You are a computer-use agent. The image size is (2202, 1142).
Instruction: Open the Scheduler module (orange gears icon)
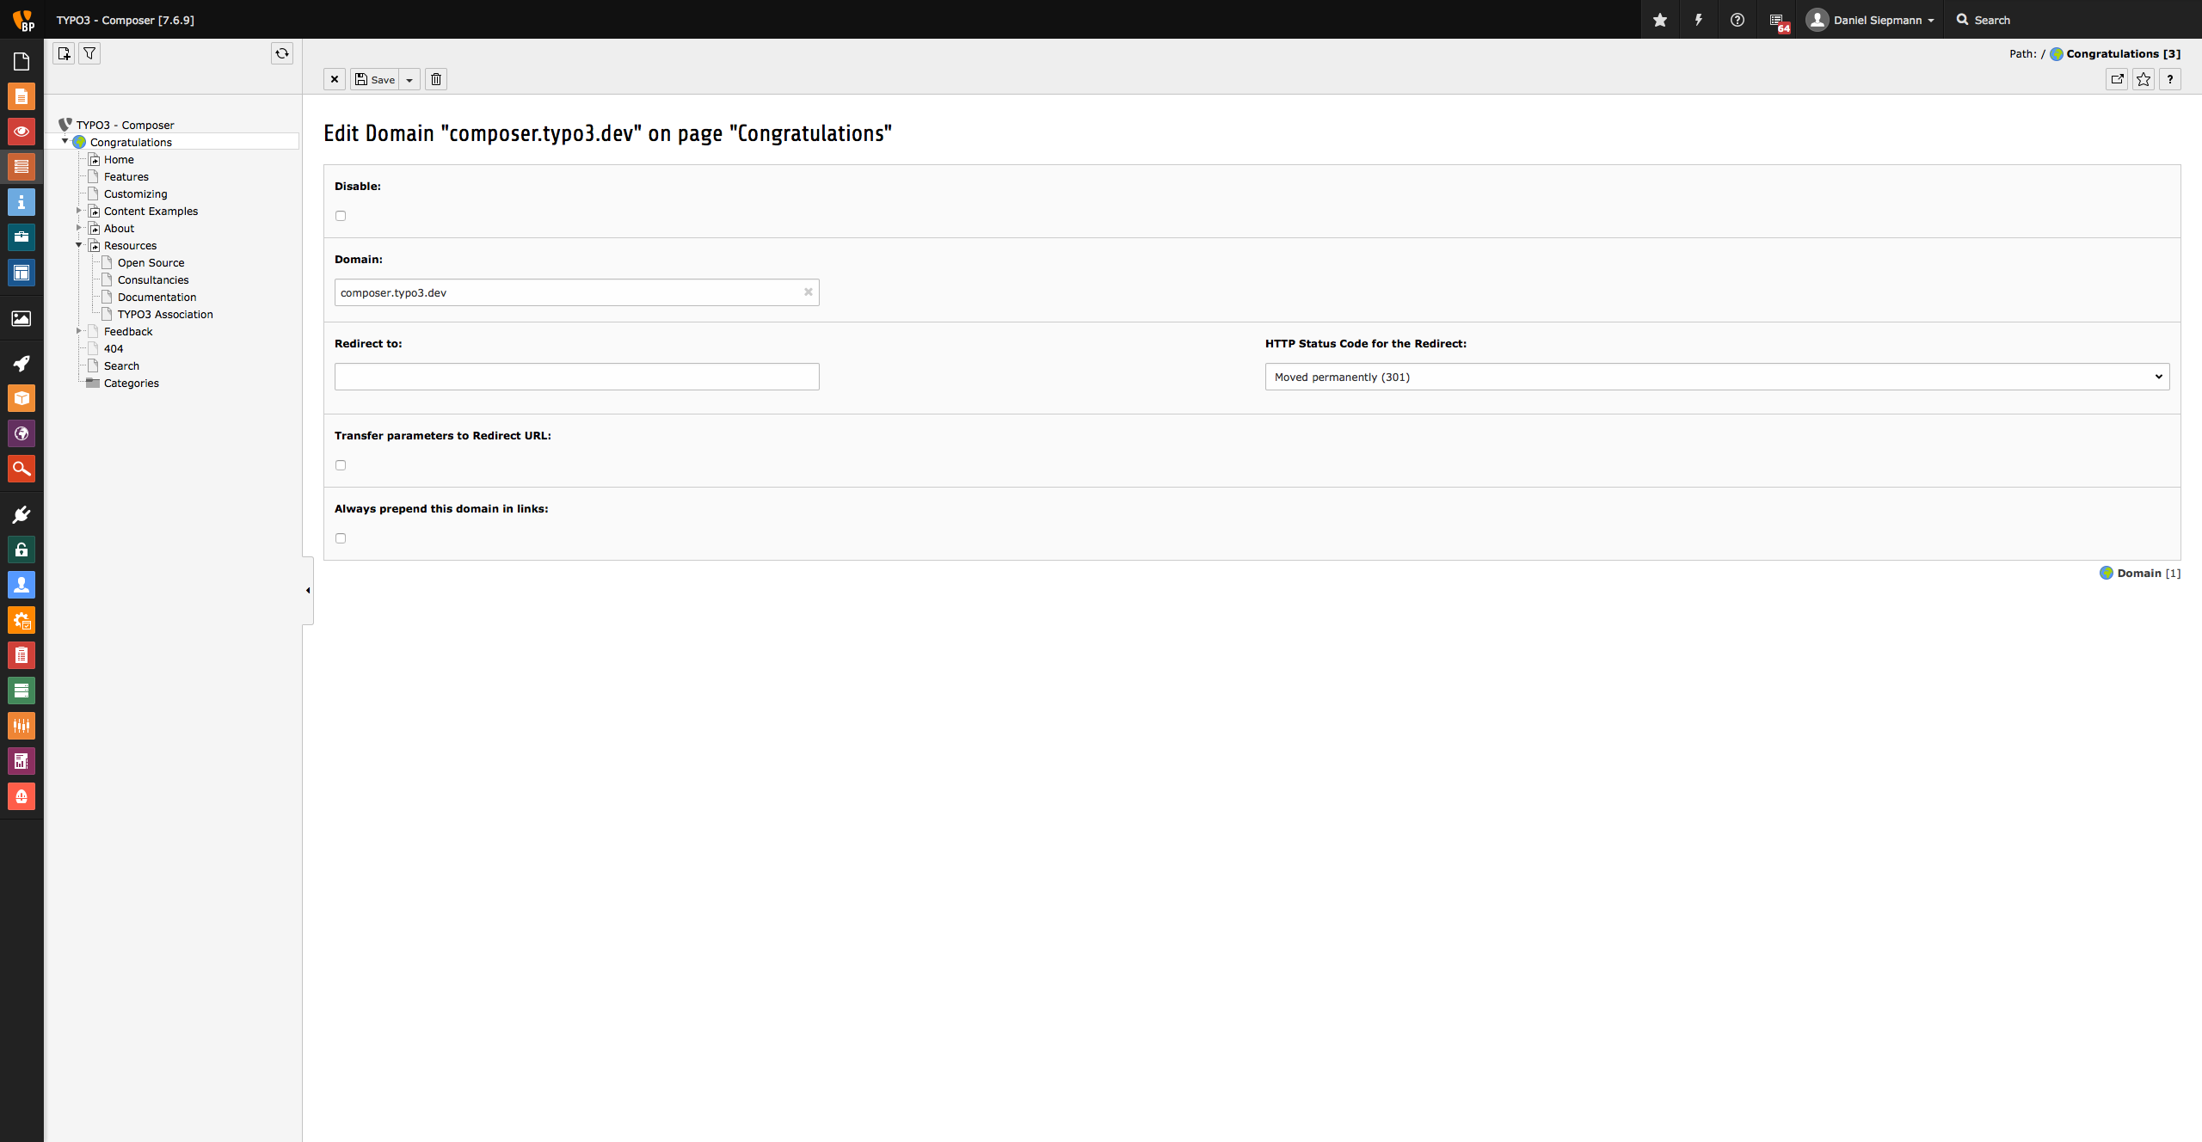22,620
